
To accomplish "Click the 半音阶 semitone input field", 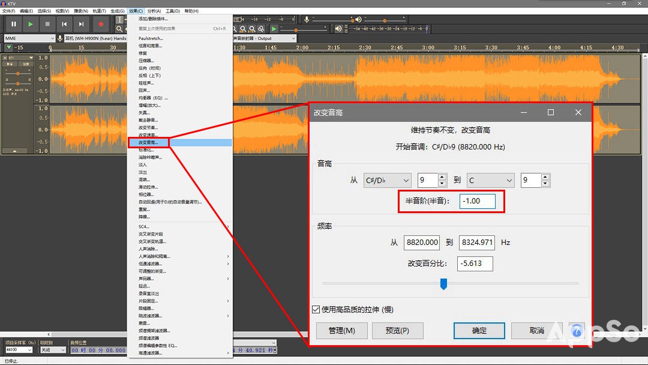I will point(478,202).
